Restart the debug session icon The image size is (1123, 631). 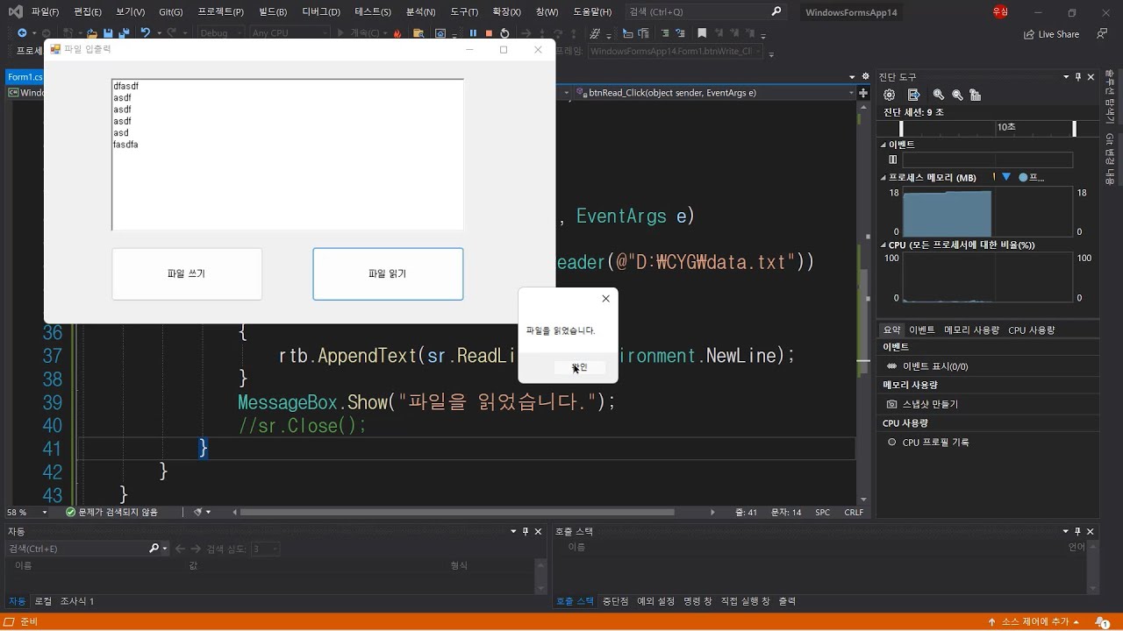[x=504, y=33]
